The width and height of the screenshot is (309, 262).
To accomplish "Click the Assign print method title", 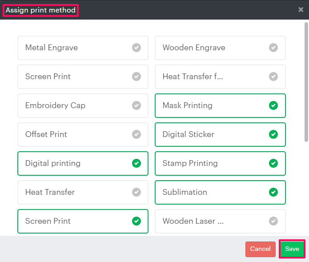I will point(40,10).
